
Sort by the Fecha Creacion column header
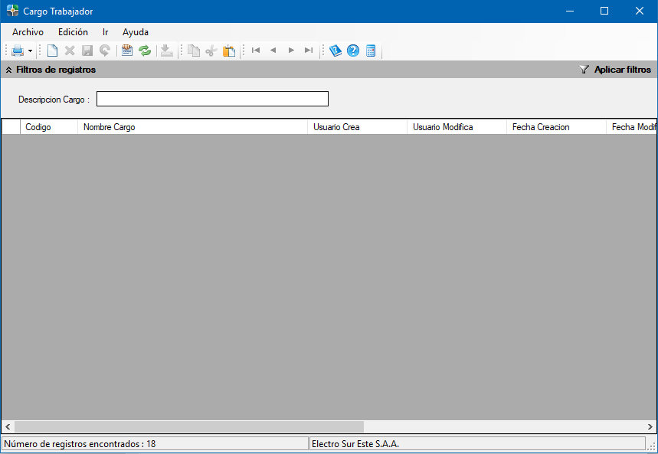556,127
